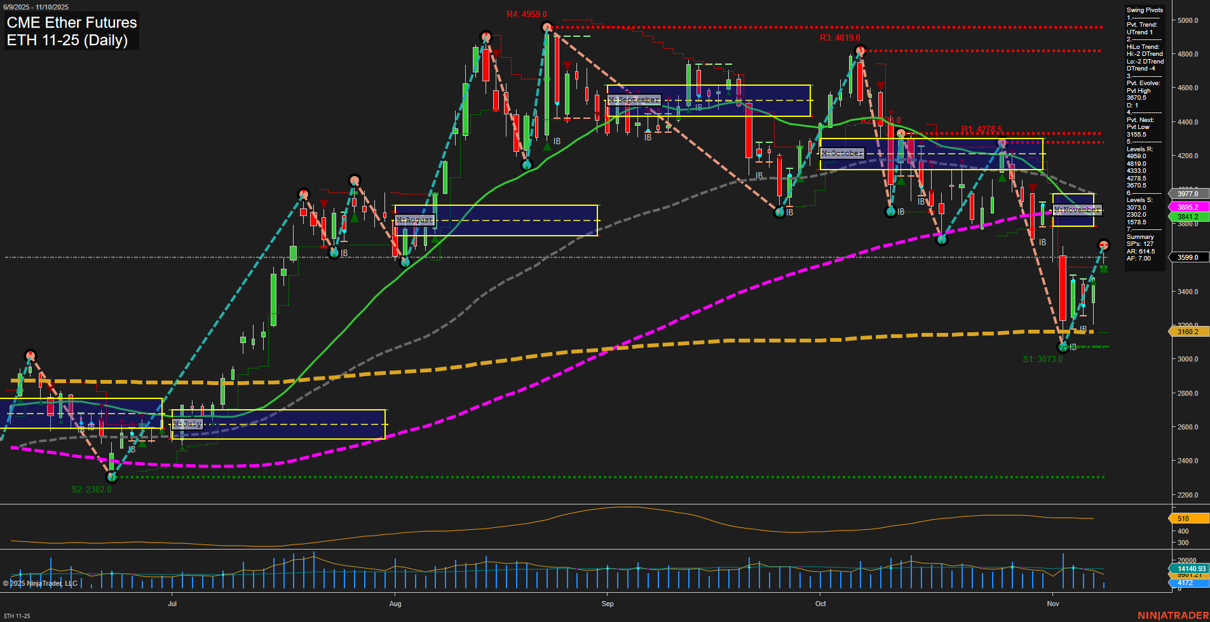This screenshot has height=622, width=1210.
Task: Select the first swing pivot high circle in June
Action: tap(30, 356)
